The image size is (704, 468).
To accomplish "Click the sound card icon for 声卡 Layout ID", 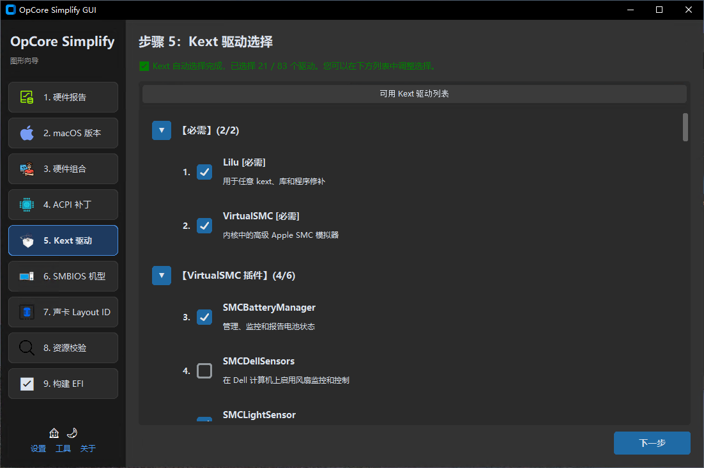I will [26, 312].
